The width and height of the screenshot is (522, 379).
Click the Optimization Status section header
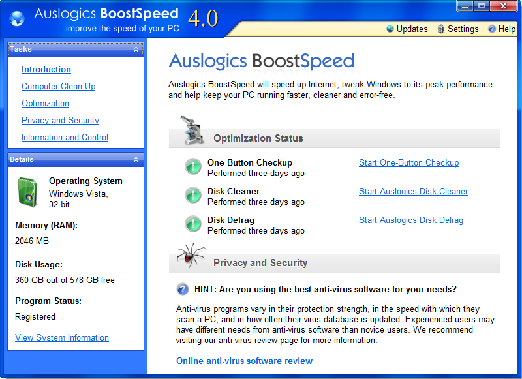point(258,138)
